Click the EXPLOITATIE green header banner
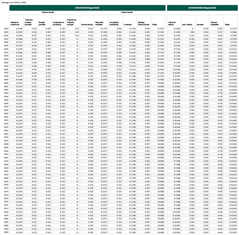 coord(88,8)
